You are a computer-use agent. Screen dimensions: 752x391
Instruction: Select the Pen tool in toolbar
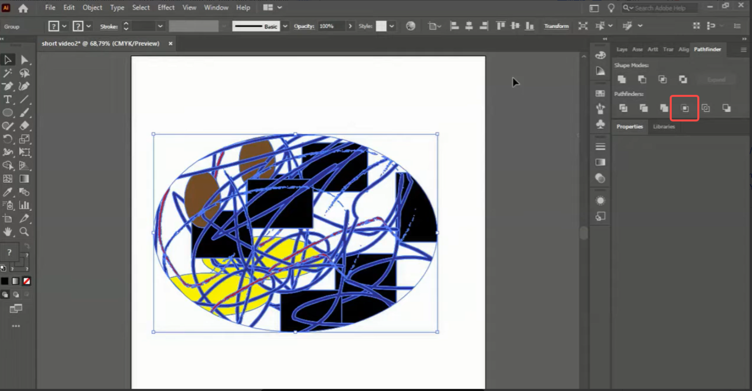[x=8, y=86]
